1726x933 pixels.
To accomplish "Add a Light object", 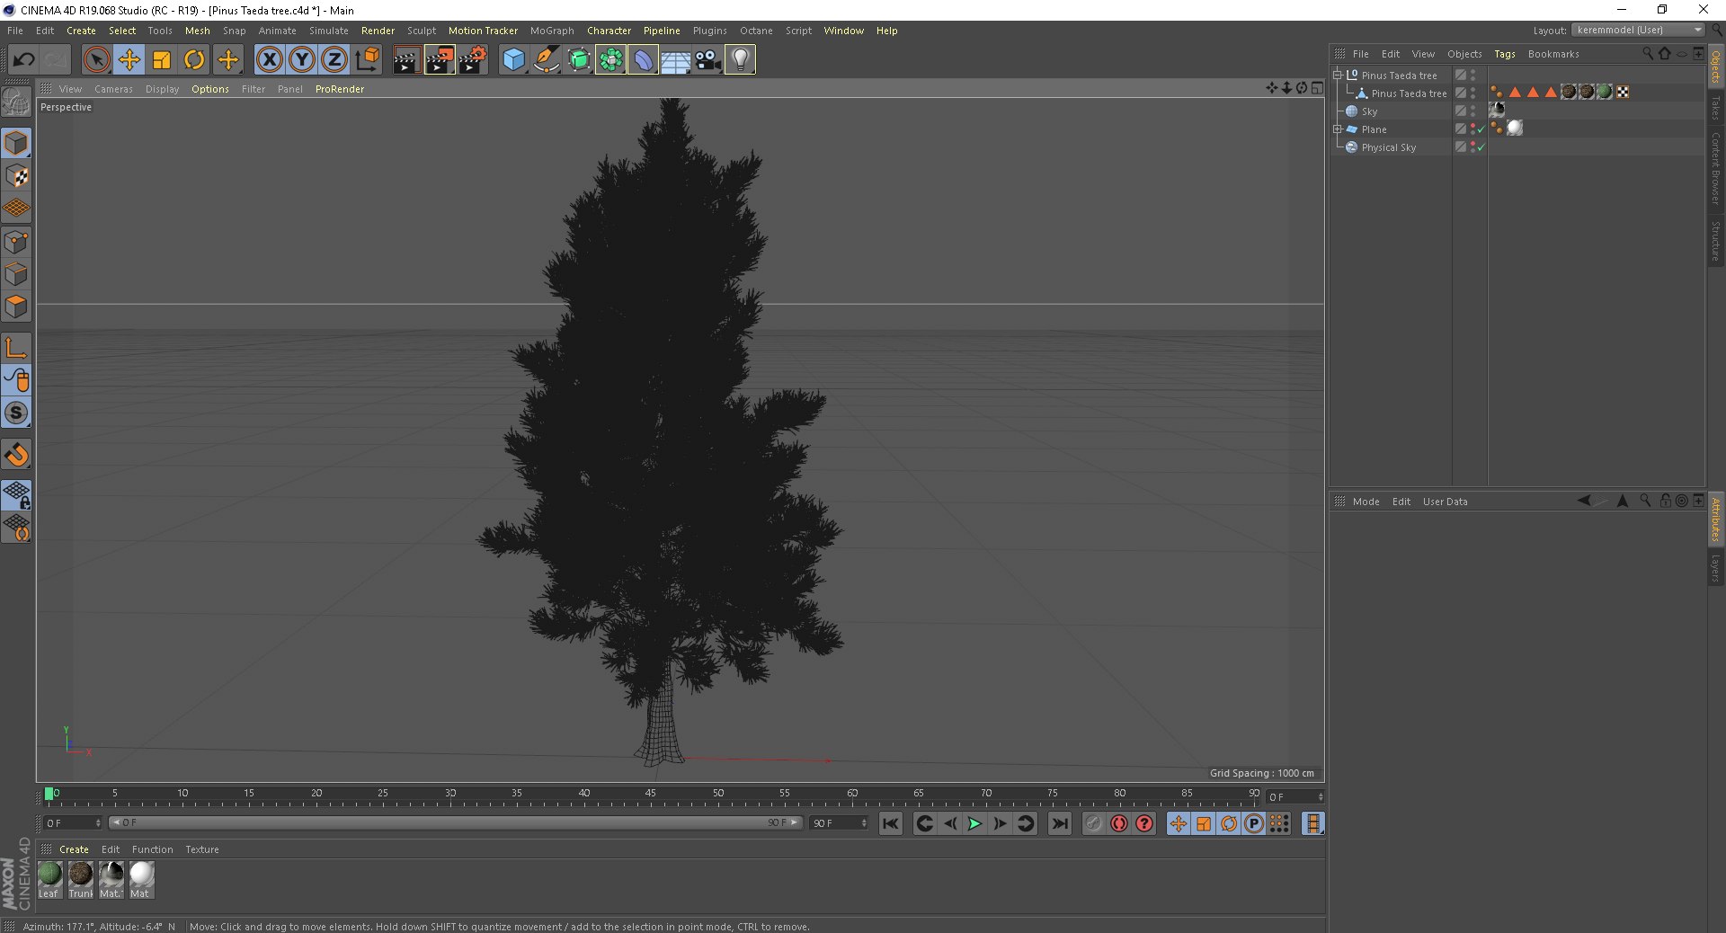I will click(x=740, y=60).
